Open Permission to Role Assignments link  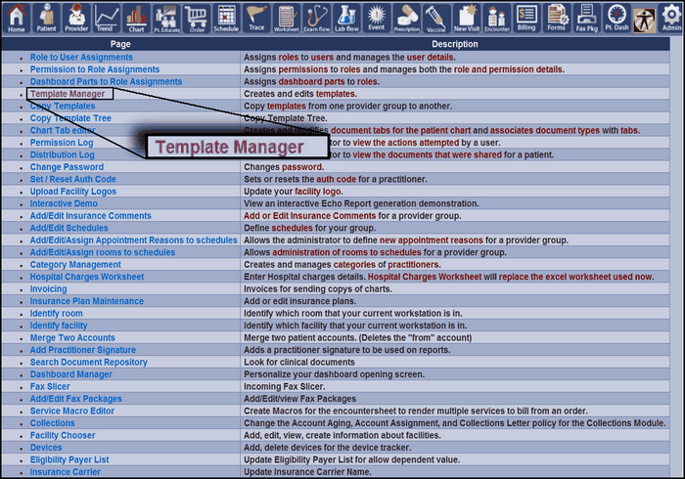[95, 69]
